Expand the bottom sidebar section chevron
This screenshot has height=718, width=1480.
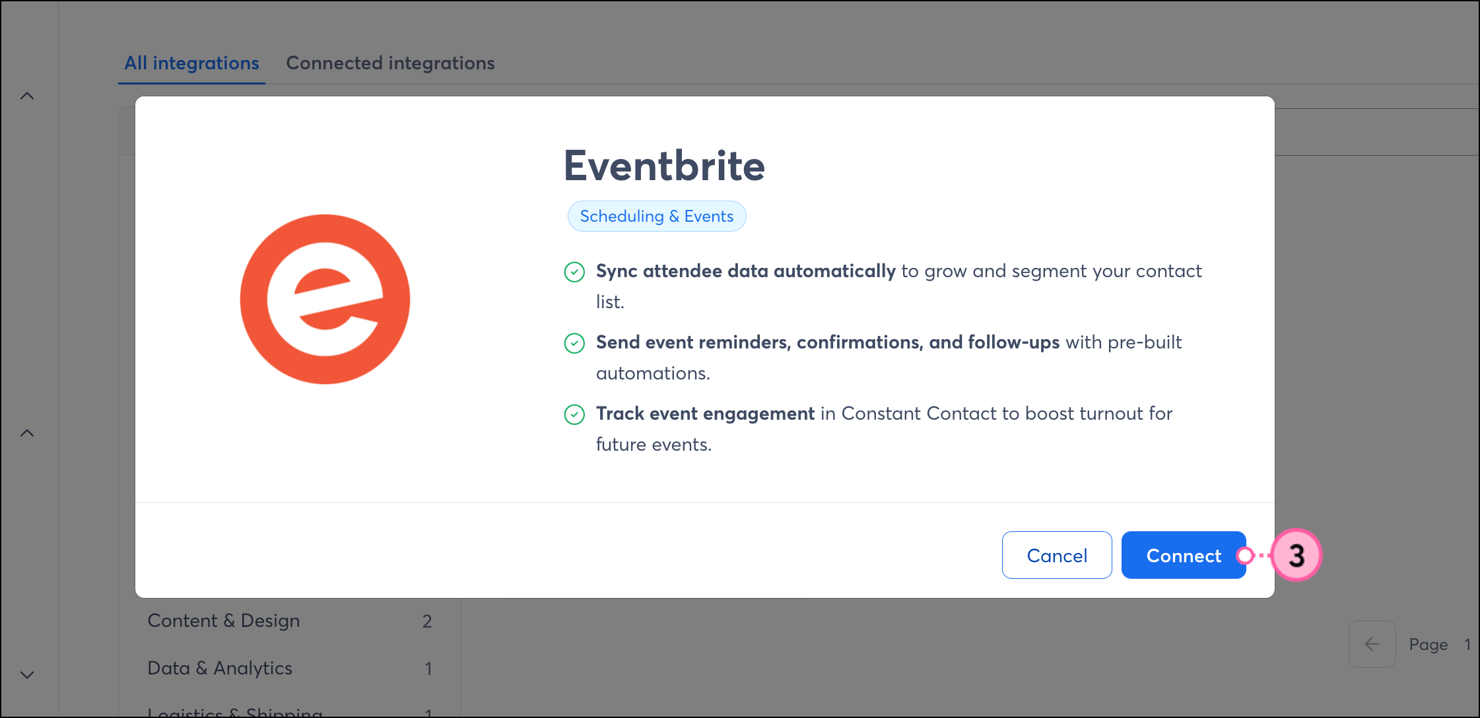point(27,674)
